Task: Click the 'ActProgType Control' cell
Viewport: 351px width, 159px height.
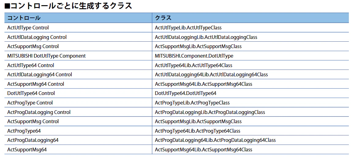Action: coord(78,103)
